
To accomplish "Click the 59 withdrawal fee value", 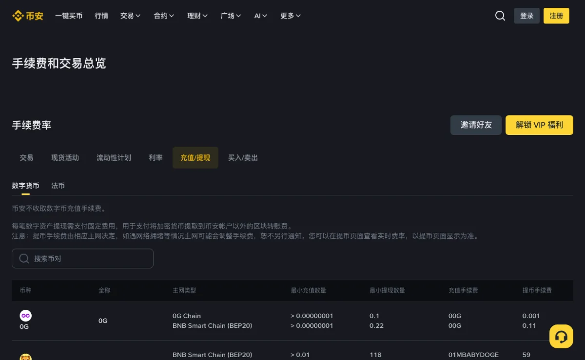I will [526, 355].
